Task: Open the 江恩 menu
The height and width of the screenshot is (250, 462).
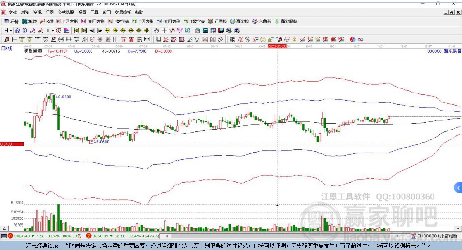Action: pyautogui.click(x=50, y=12)
